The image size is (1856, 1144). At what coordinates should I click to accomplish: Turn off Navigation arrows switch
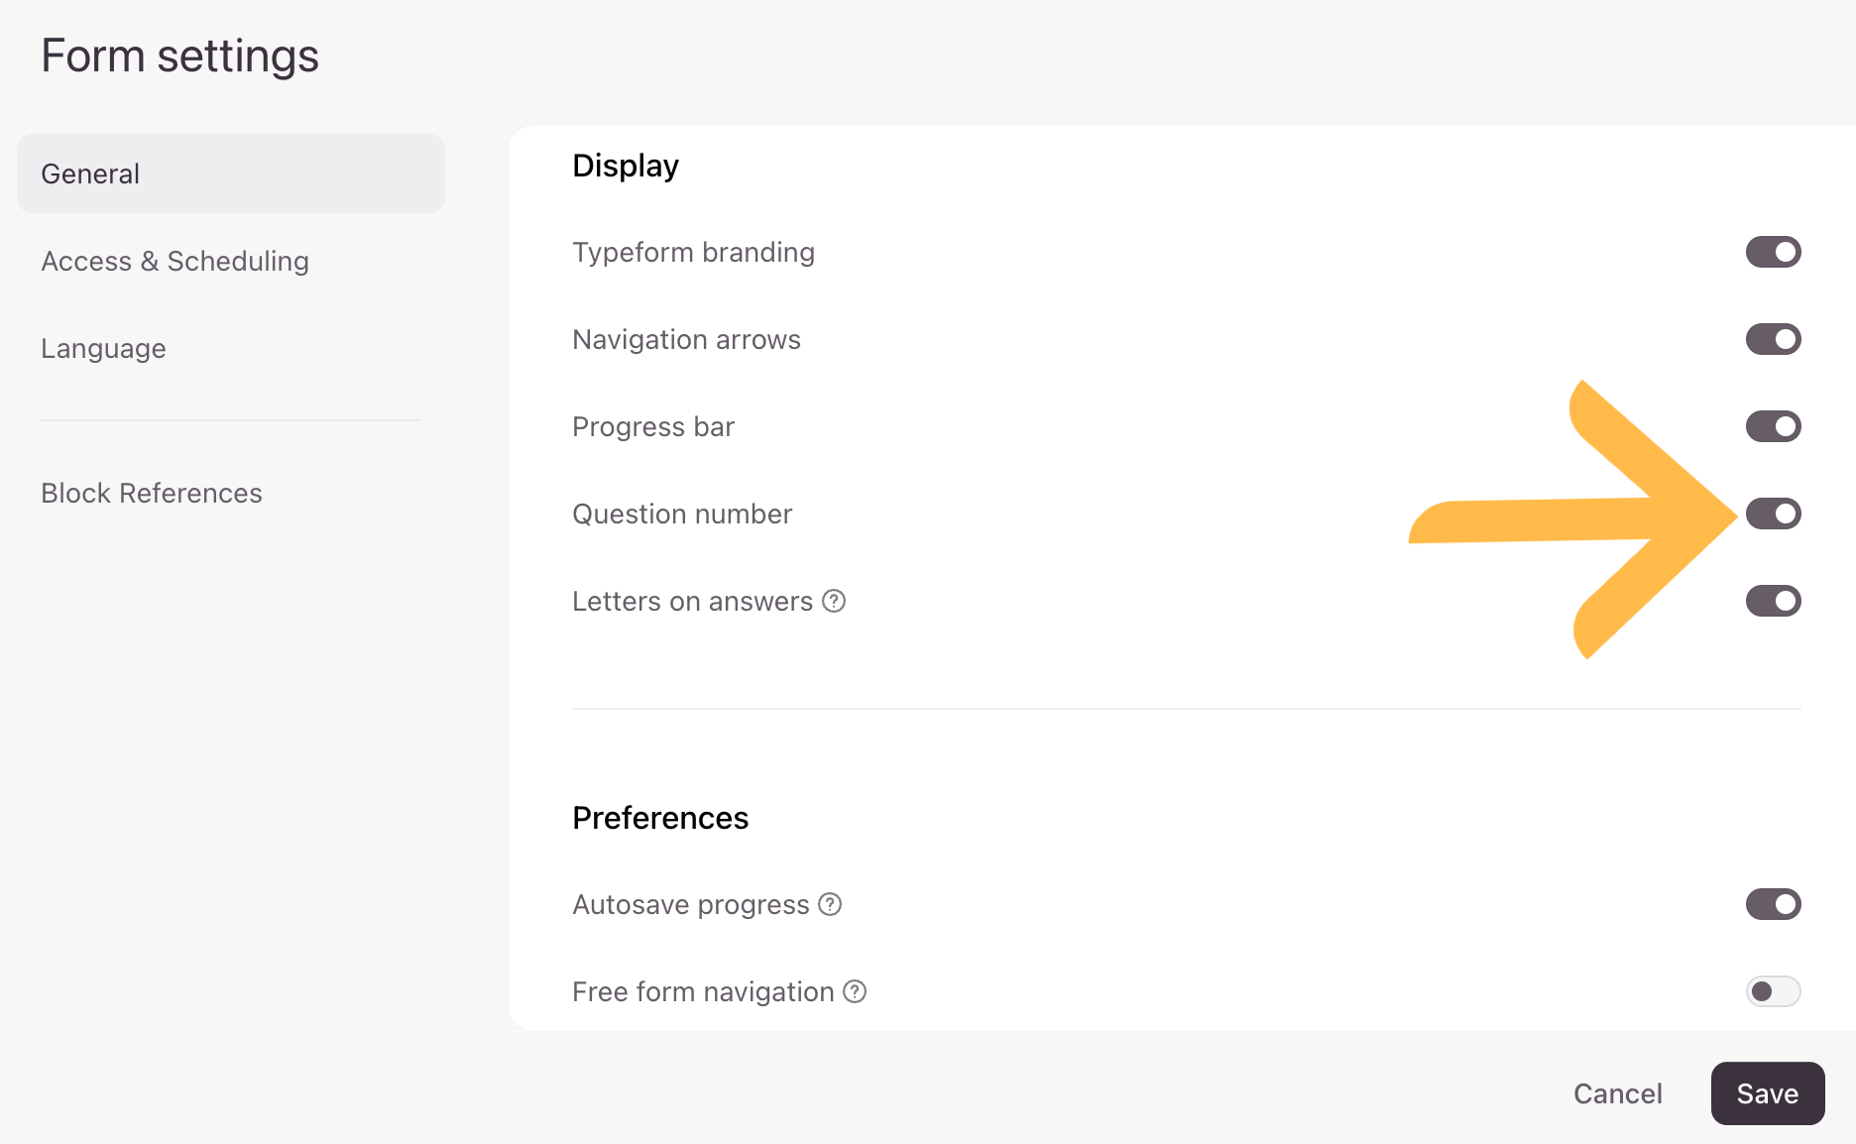pos(1773,339)
